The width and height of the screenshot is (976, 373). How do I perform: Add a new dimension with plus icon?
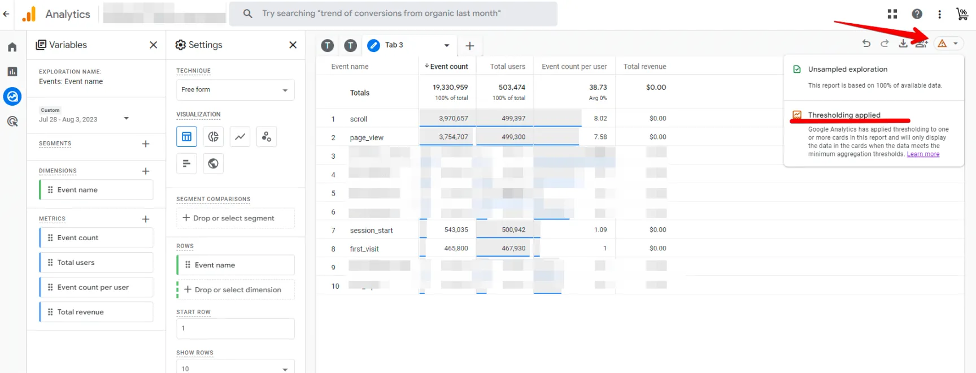[146, 171]
